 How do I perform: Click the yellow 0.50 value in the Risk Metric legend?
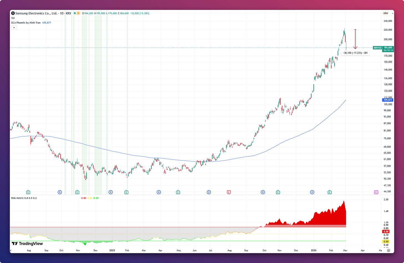point(90,198)
